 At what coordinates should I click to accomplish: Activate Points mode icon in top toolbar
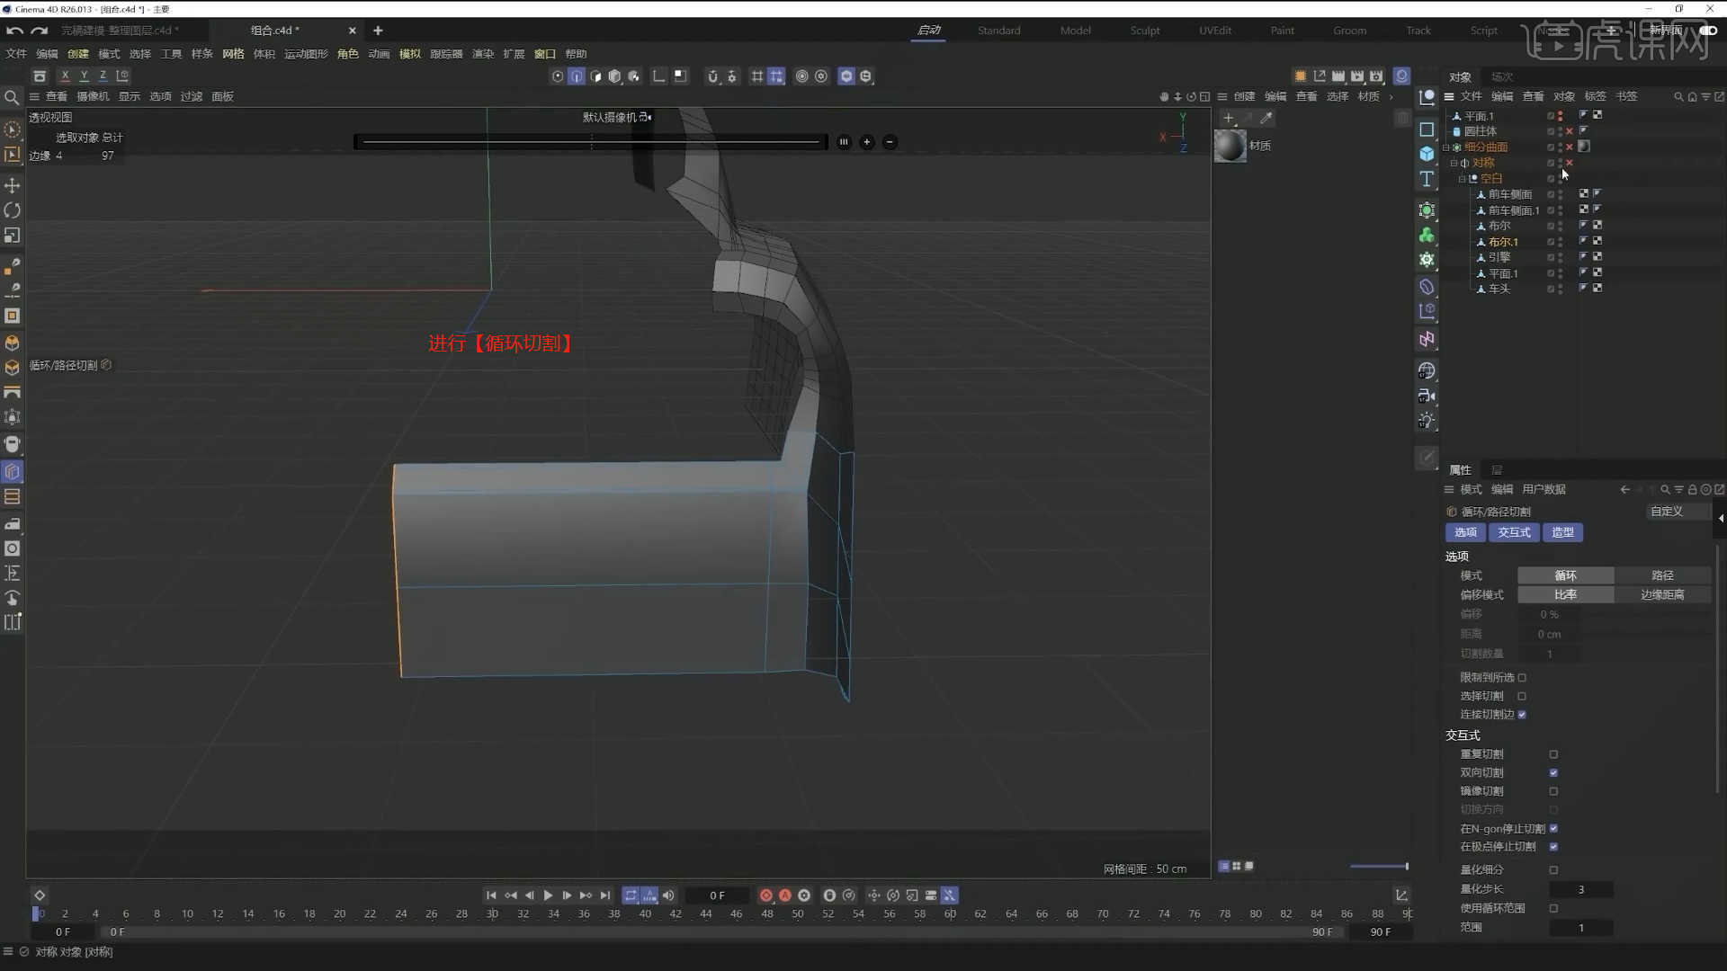click(558, 76)
